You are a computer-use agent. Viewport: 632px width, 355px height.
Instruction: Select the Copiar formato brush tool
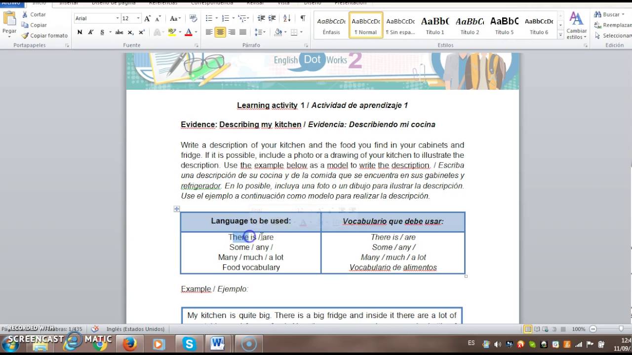coord(44,35)
